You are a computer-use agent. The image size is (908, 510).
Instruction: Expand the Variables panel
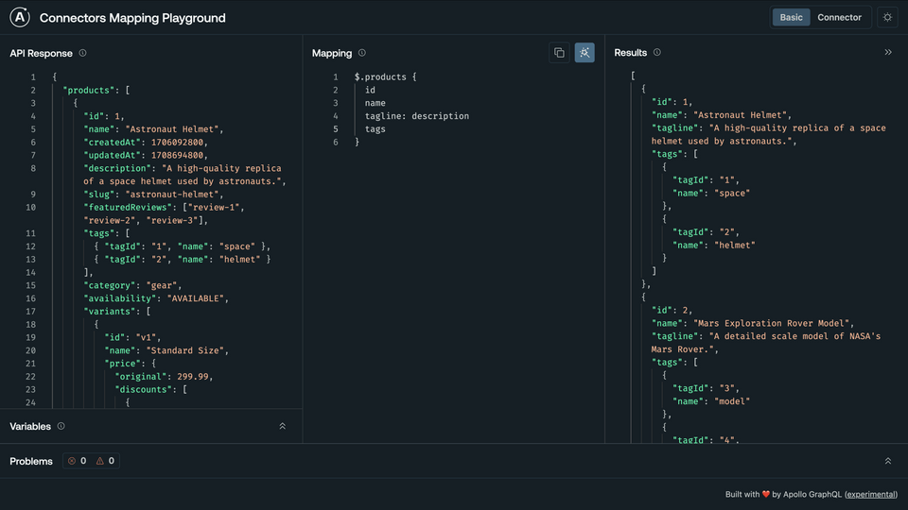[x=282, y=426]
